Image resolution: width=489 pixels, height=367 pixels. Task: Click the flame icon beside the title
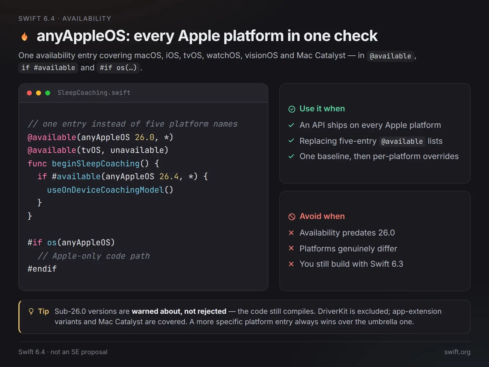(x=24, y=36)
